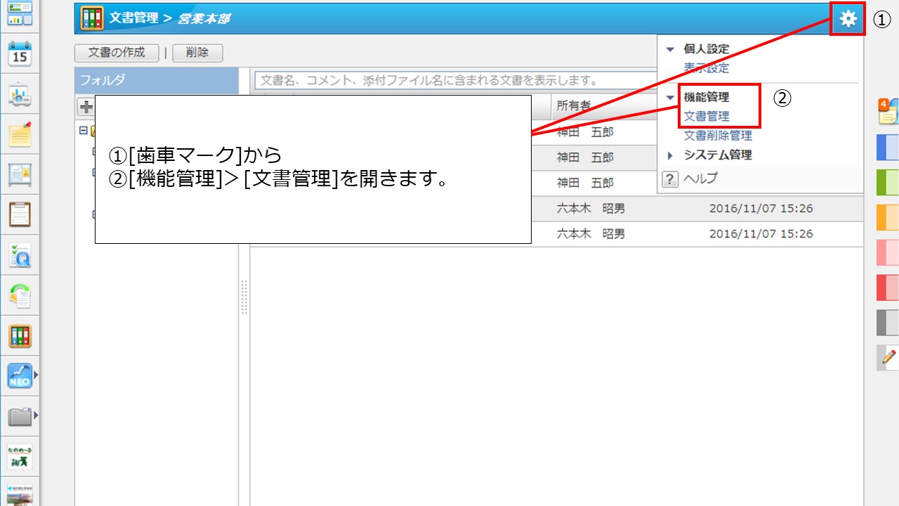Click the 文書の作成 button

[x=117, y=53]
